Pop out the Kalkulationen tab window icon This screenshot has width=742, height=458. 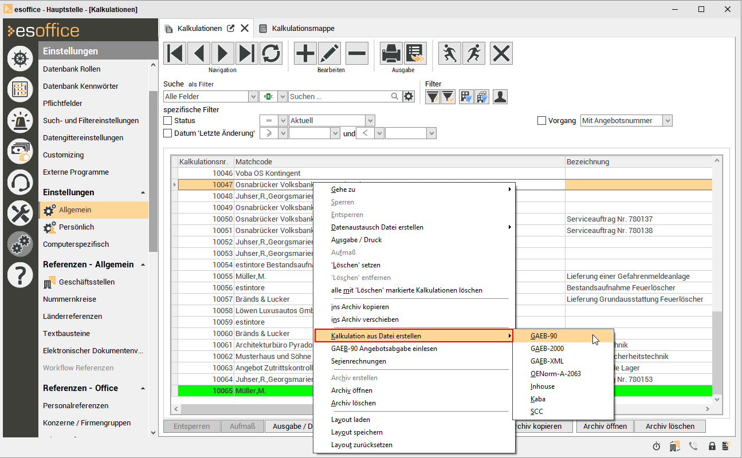(231, 28)
